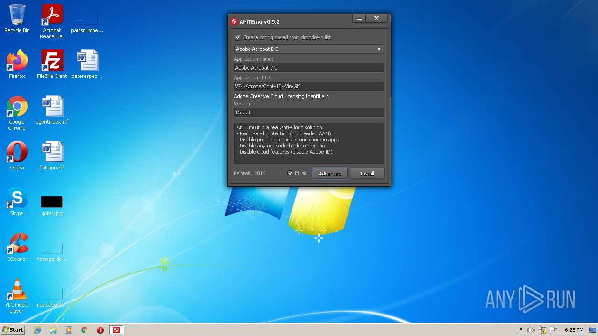
Task: Open VLC media player shortcut
Action: coord(17,296)
